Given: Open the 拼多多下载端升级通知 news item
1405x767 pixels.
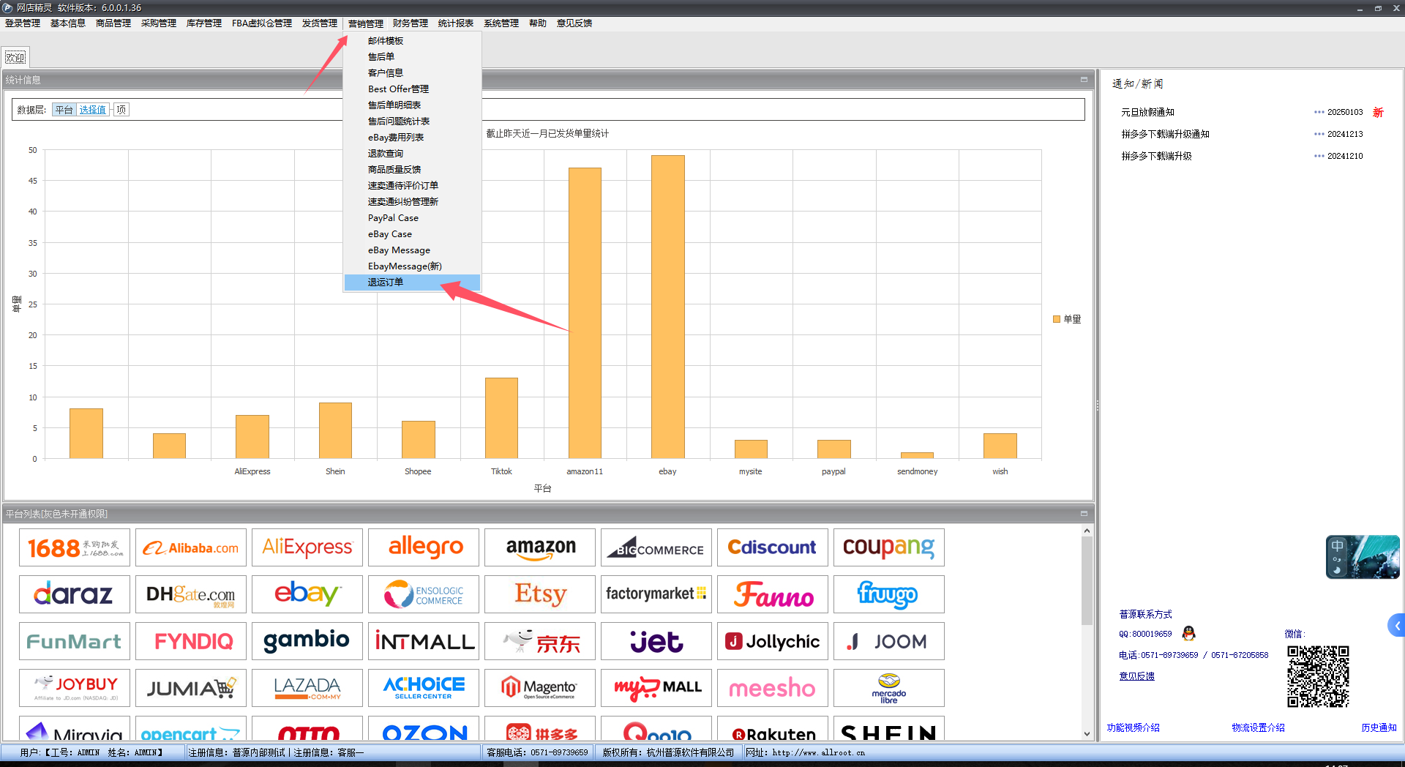Looking at the screenshot, I should pos(1165,134).
